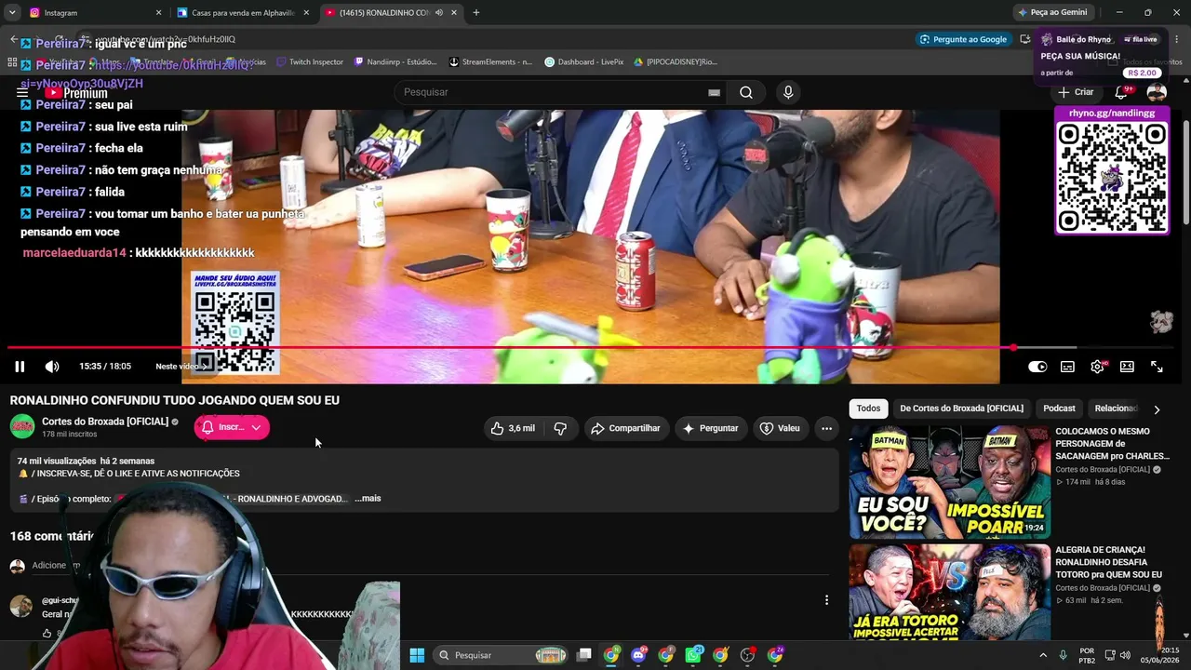1191x670 pixels.
Task: Show more filter chips with the right arrow
Action: click(x=1157, y=409)
